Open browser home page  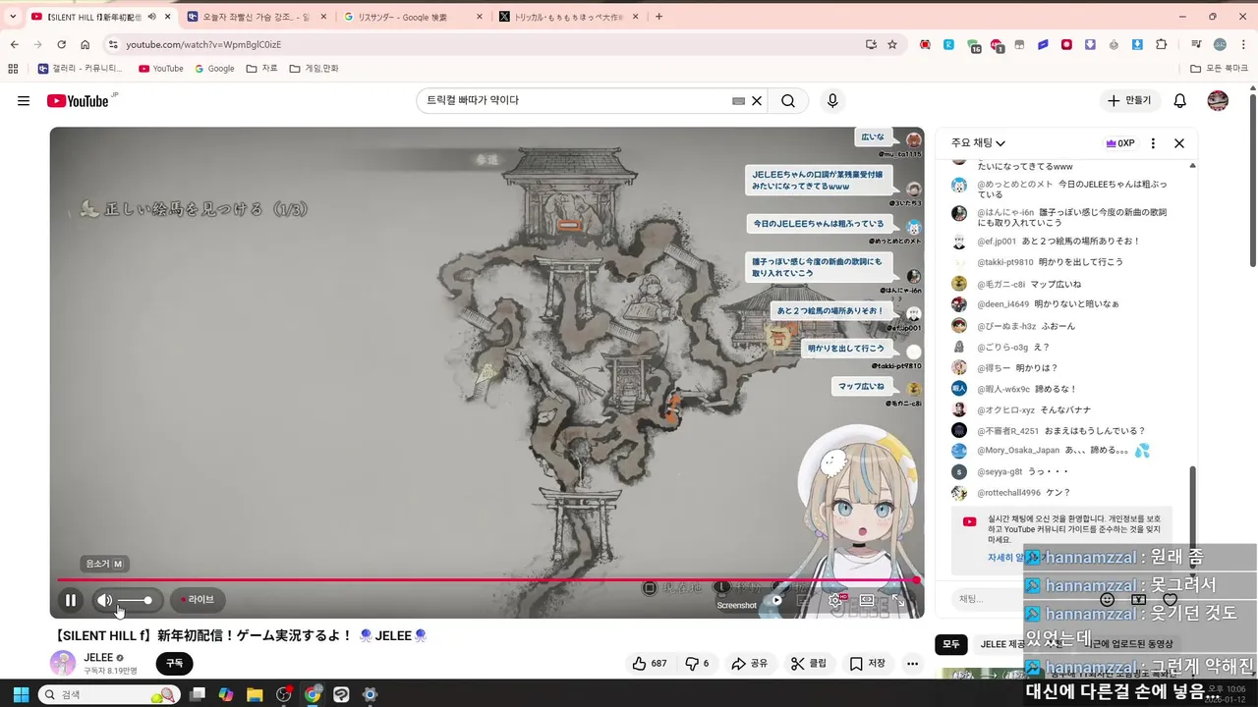pos(86,44)
